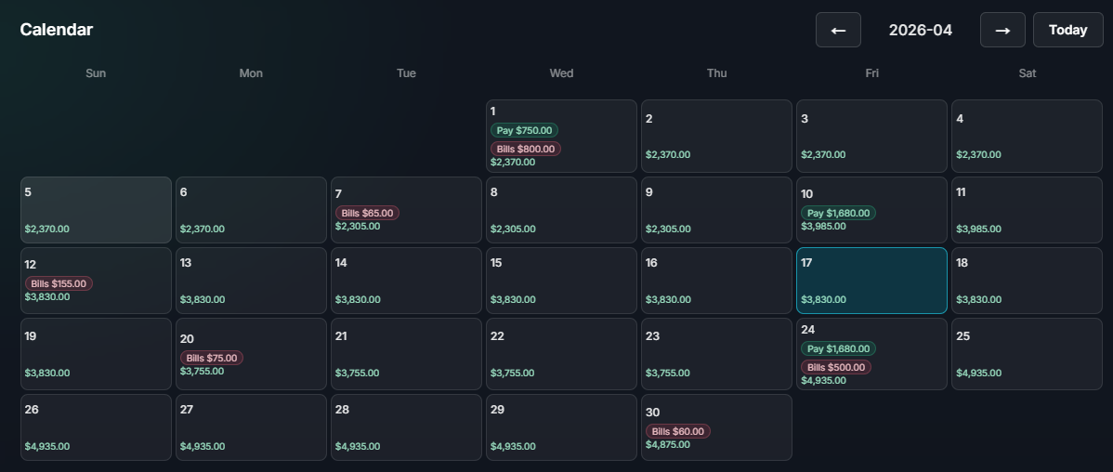Image resolution: width=1113 pixels, height=472 pixels.
Task: Select the Bills $65.00 tag on April 7
Action: point(368,213)
